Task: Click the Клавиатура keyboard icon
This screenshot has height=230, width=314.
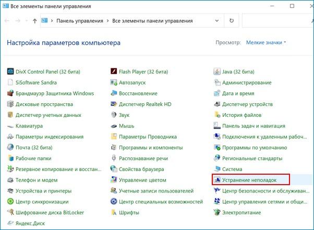Action: [10, 126]
